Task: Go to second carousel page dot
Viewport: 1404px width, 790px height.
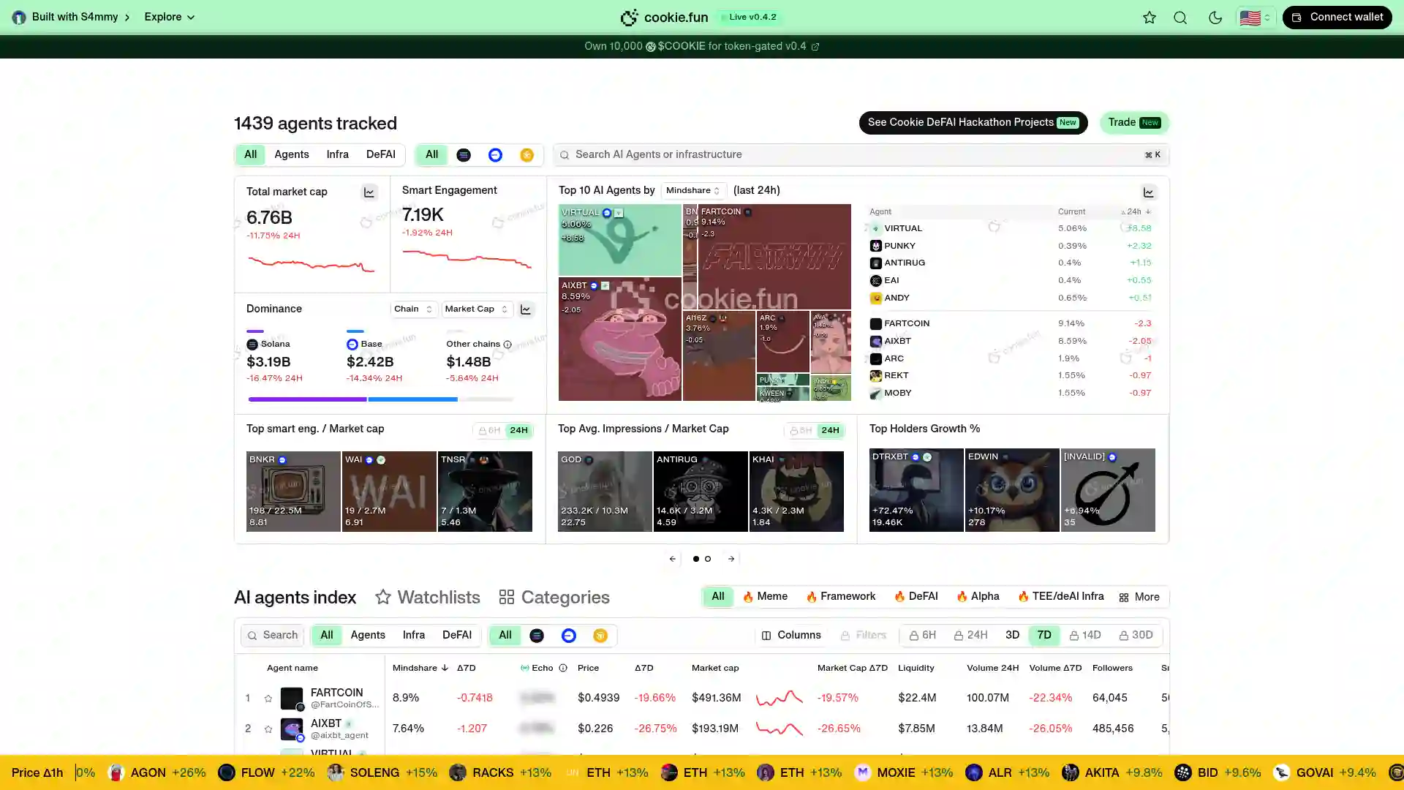Action: pyautogui.click(x=708, y=559)
